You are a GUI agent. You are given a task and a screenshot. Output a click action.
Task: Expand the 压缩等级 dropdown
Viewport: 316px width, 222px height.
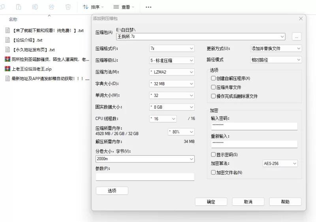[x=172, y=60]
